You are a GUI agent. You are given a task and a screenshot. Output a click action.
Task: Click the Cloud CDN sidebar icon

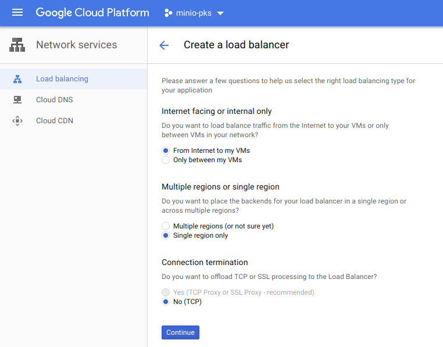(x=17, y=121)
